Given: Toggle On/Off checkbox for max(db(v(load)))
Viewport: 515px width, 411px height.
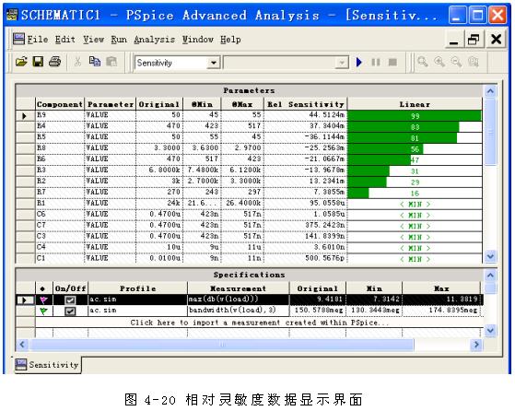Looking at the screenshot, I should (70, 299).
